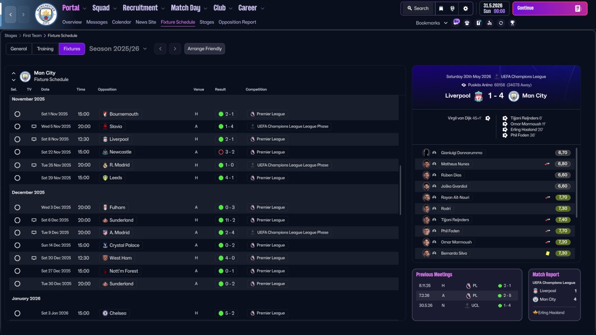Open the globe world icon

pyautogui.click(x=452, y=8)
